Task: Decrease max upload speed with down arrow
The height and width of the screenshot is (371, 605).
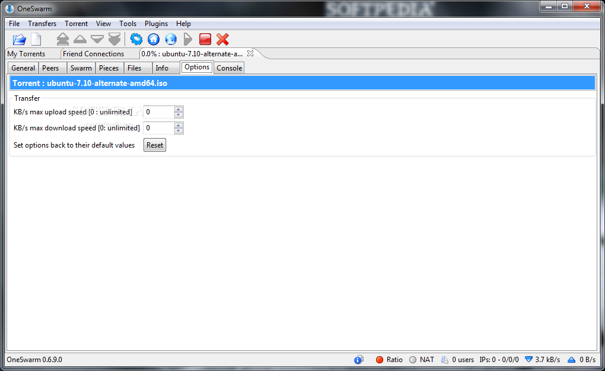Action: pyautogui.click(x=179, y=114)
